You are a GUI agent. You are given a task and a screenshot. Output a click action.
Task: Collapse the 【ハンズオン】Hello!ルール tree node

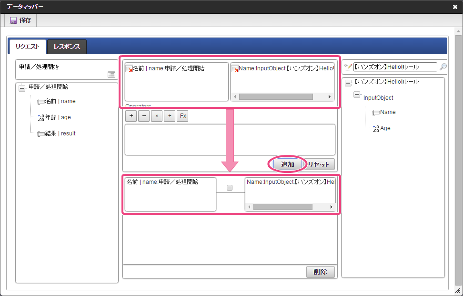pyautogui.click(x=348, y=83)
